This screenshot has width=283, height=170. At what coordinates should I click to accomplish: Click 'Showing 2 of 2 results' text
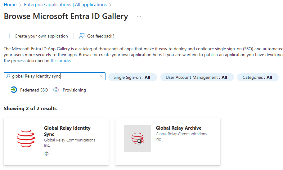[x=30, y=109]
